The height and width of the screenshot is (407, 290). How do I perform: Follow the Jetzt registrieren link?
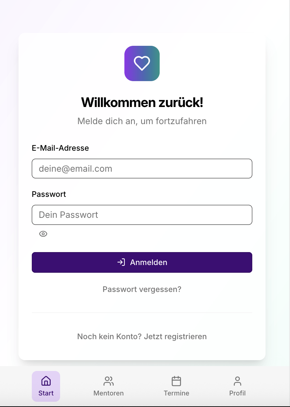(x=175, y=336)
